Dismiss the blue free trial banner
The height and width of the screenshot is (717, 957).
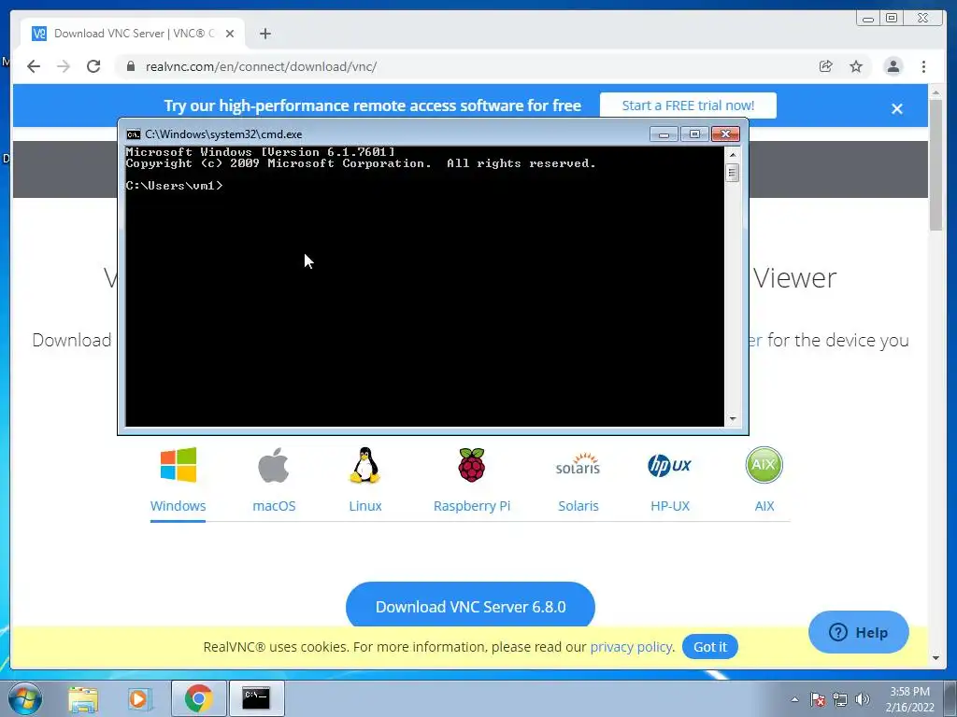(896, 108)
